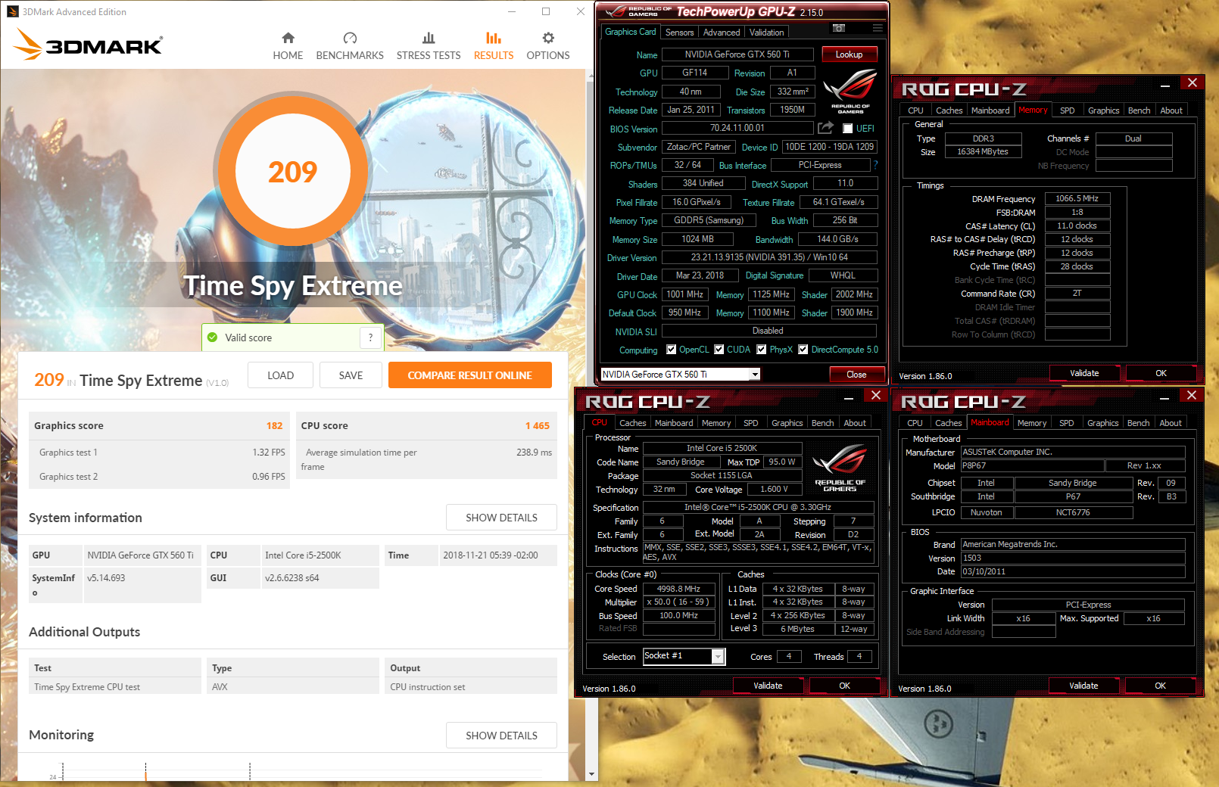Open Caches tab in processor CPU-Z window
Image resolution: width=1219 pixels, height=787 pixels.
pyautogui.click(x=633, y=423)
